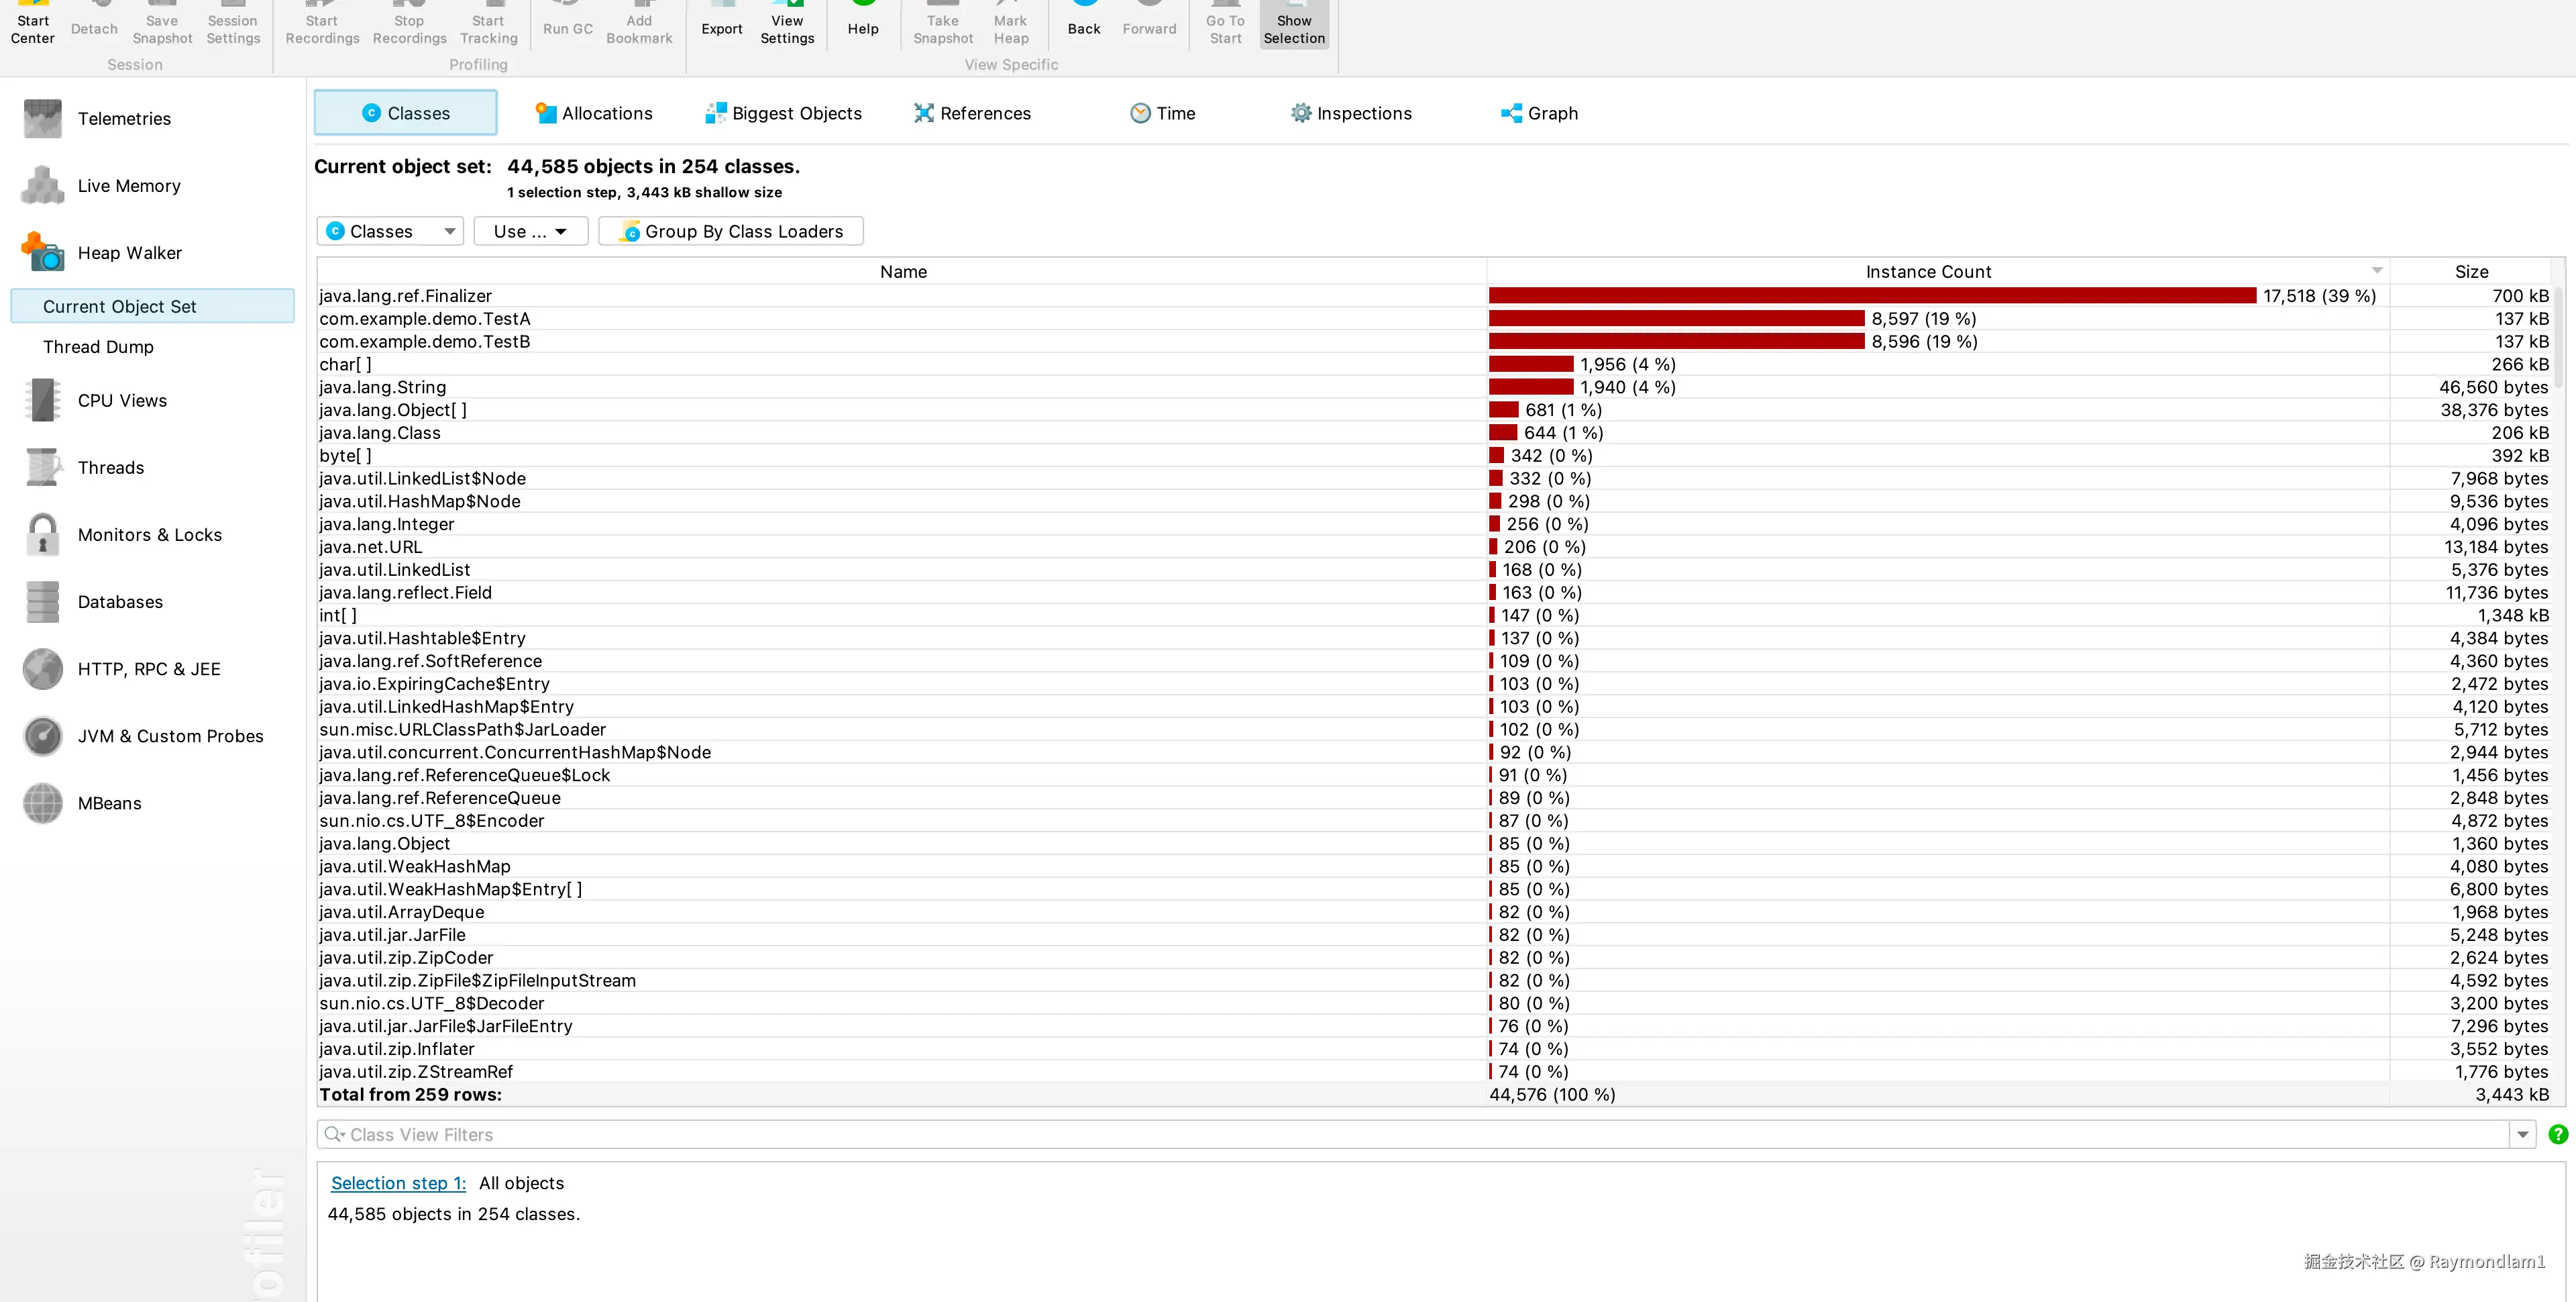This screenshot has width=2576, height=1302.
Task: Select Thread Dump in the sidebar
Action: pyautogui.click(x=98, y=347)
